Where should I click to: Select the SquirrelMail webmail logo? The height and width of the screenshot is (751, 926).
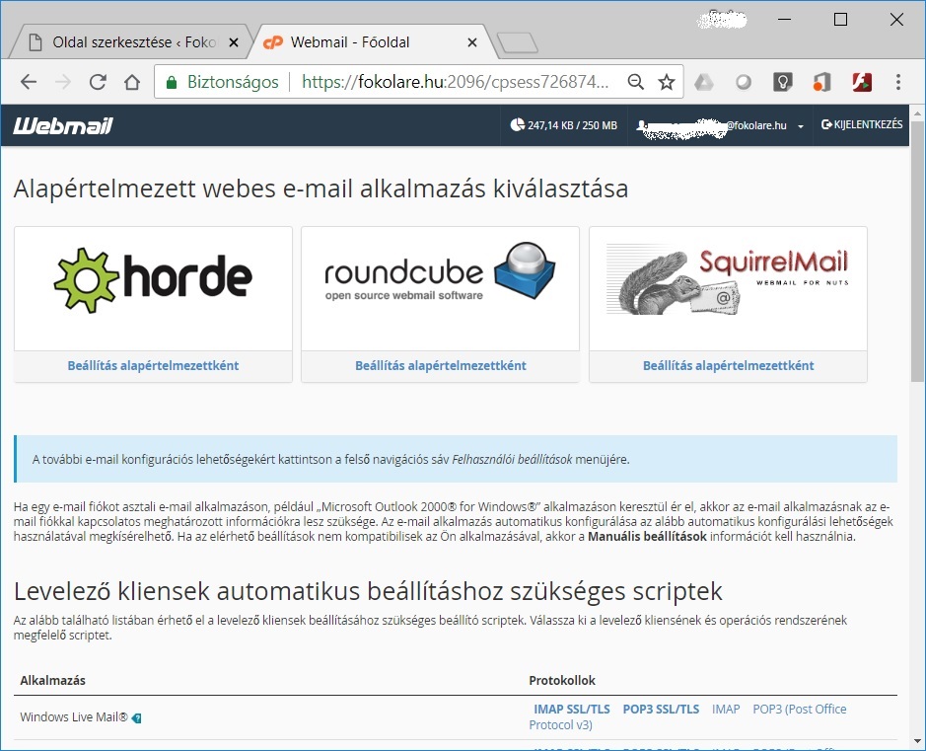(x=728, y=280)
